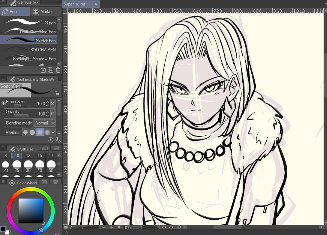Image resolution: width=327 pixels, height=235 pixels.
Task: Adjust the Opacity slider bar
Action: click(x=21, y=116)
